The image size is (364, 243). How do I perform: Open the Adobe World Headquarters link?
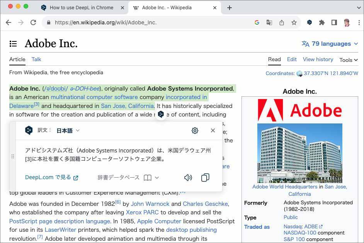pyautogui.click(x=285, y=187)
